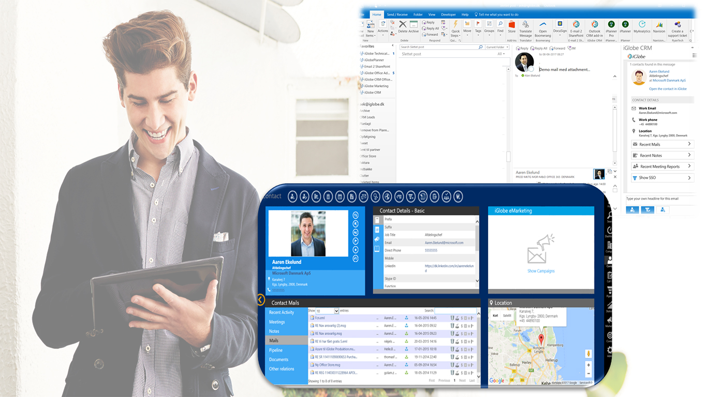Switch the map to Kort view
The height and width of the screenshot is (397, 707).
pyautogui.click(x=495, y=315)
